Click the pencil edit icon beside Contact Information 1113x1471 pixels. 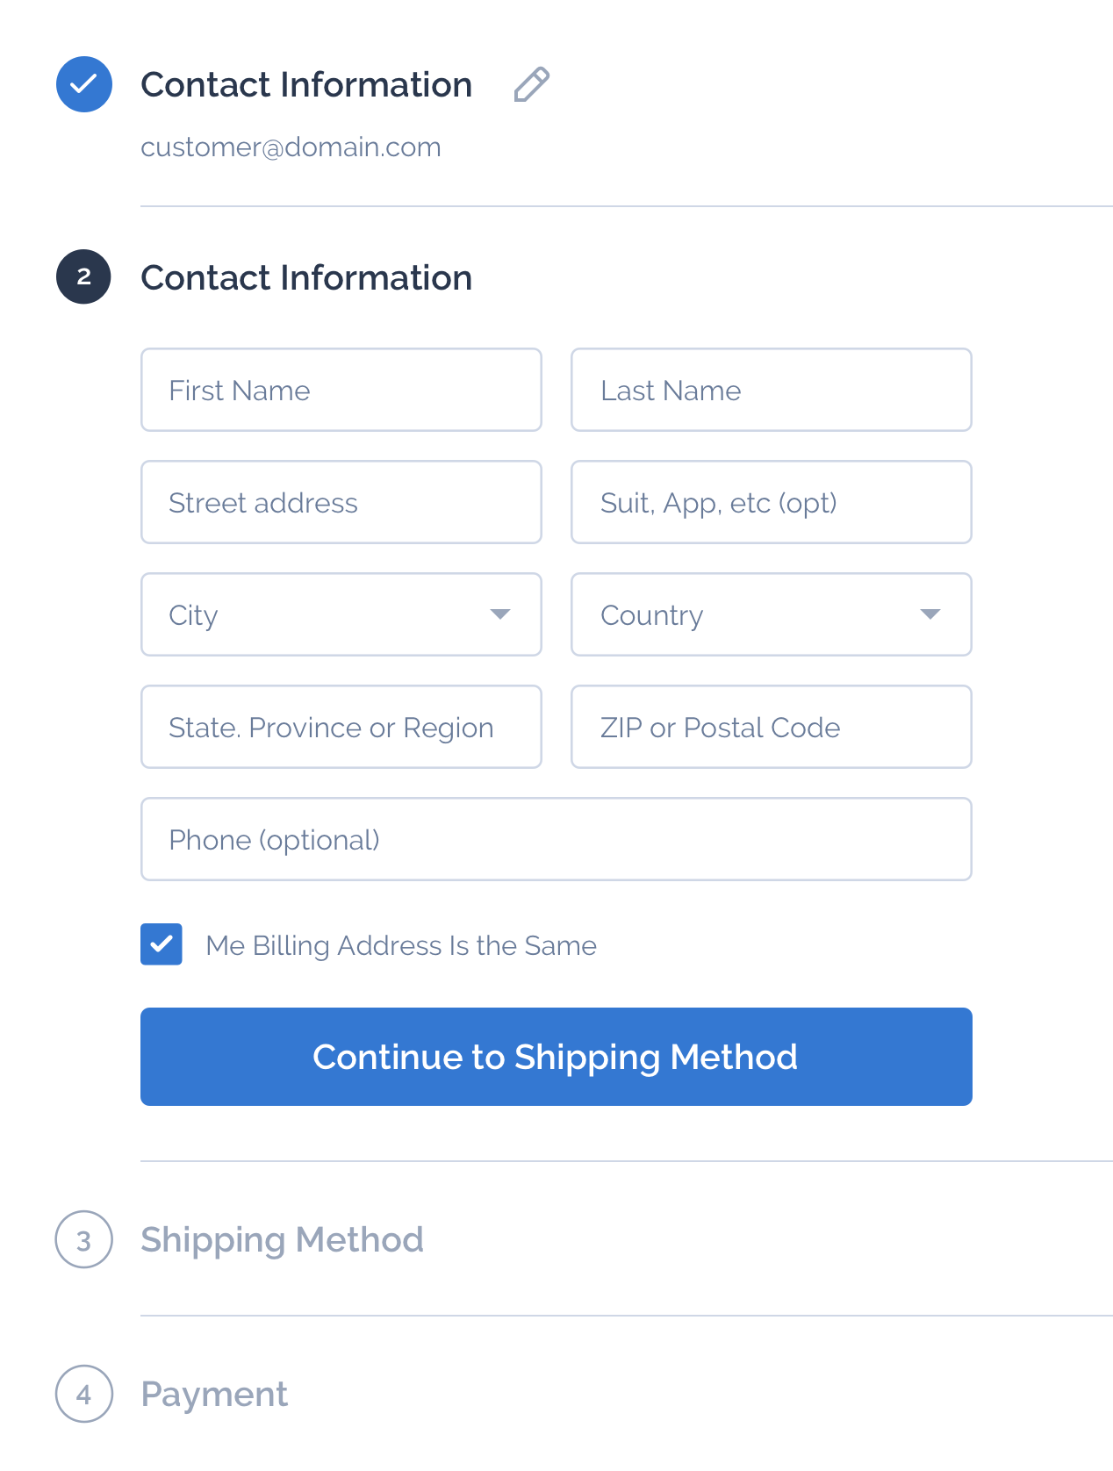(531, 84)
